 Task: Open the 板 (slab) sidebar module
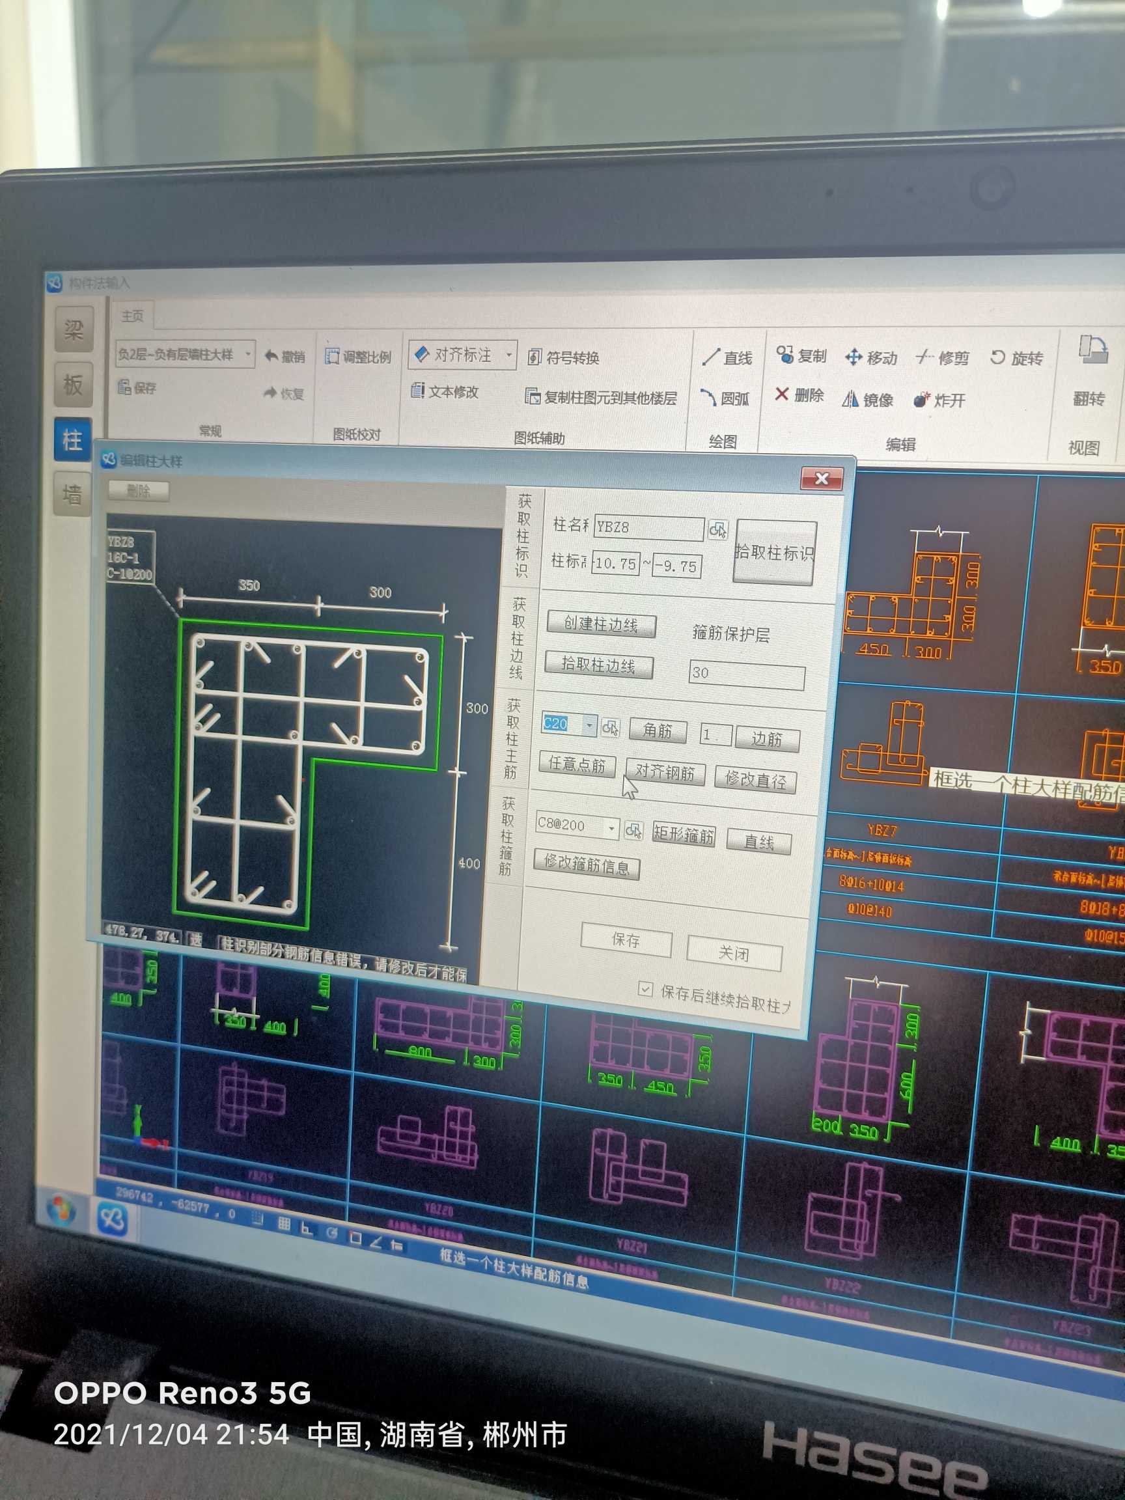73,385
